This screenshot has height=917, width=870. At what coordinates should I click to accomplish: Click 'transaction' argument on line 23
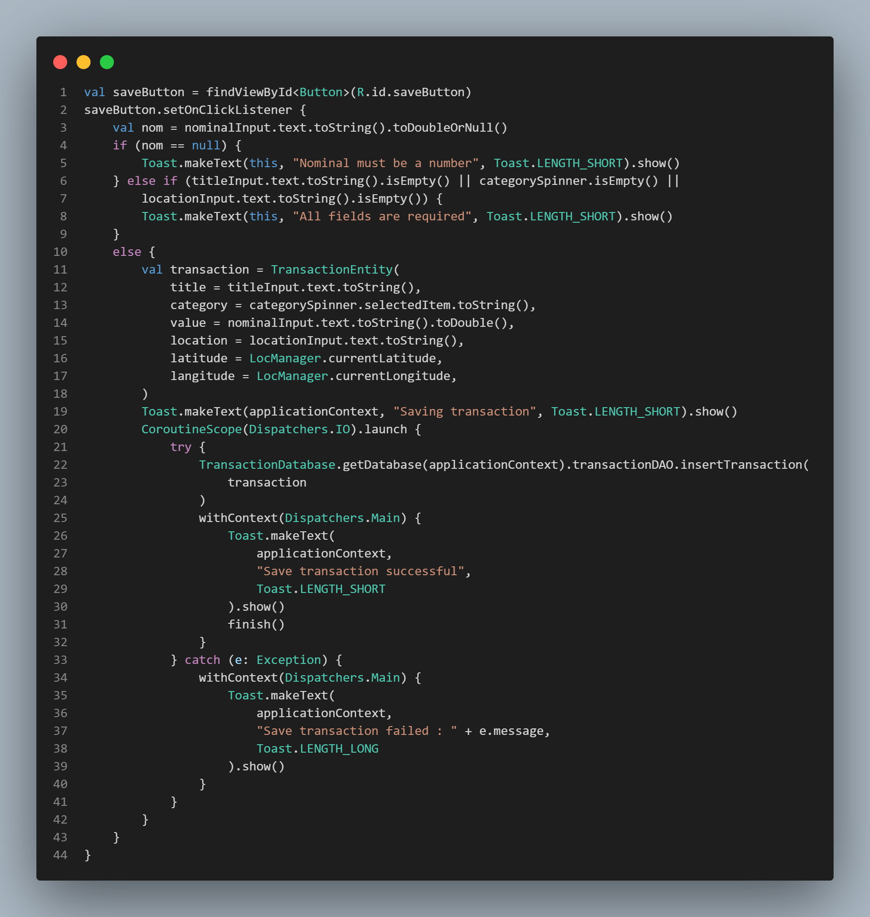pos(267,483)
